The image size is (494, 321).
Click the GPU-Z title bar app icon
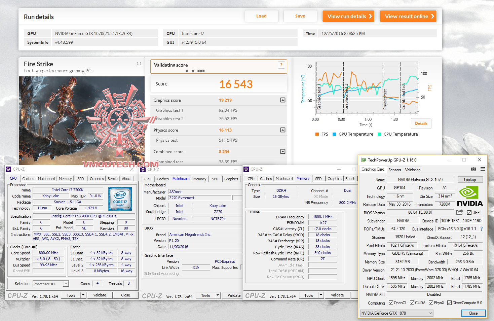[x=364, y=160]
